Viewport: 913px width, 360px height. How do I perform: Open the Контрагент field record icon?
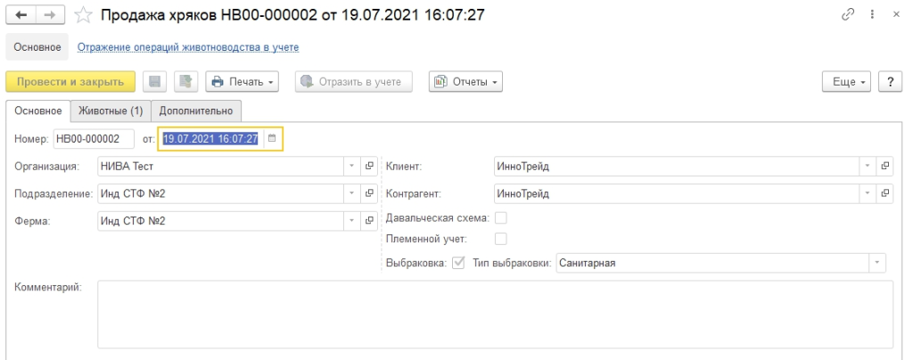[884, 193]
